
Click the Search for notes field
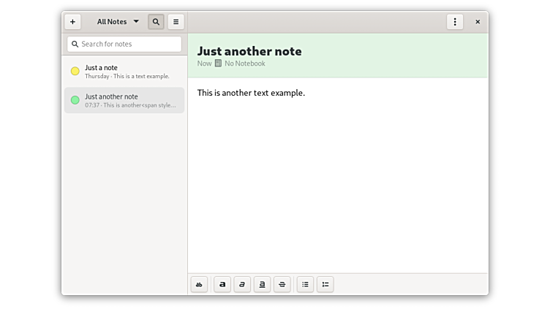(x=124, y=44)
